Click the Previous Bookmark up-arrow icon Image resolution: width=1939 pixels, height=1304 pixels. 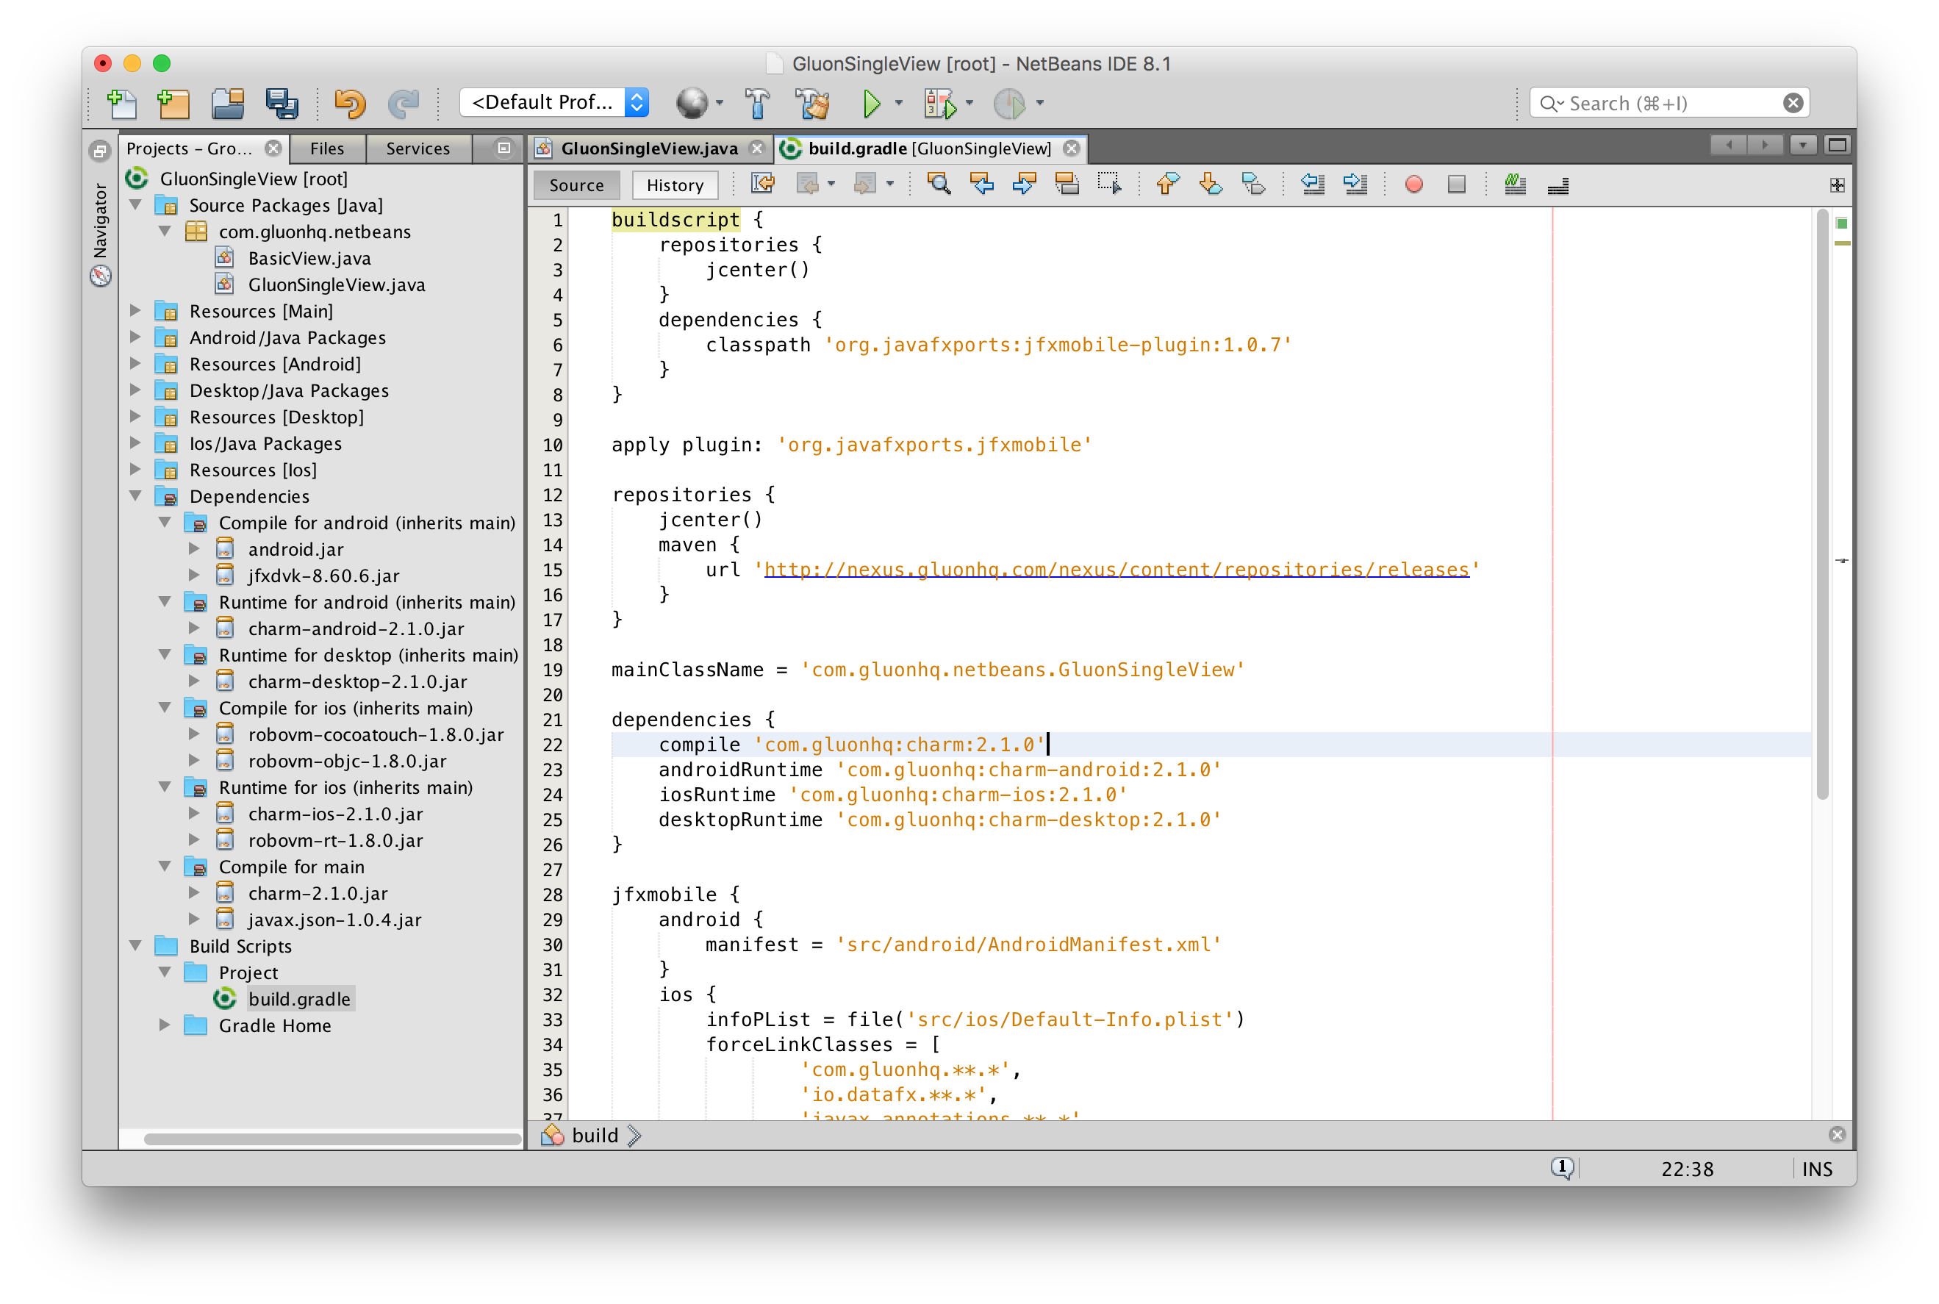coord(1167,184)
